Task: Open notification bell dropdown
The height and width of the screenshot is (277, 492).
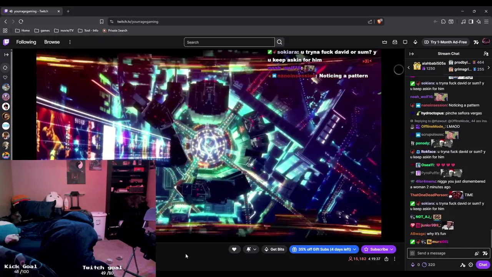Action: (x=251, y=249)
